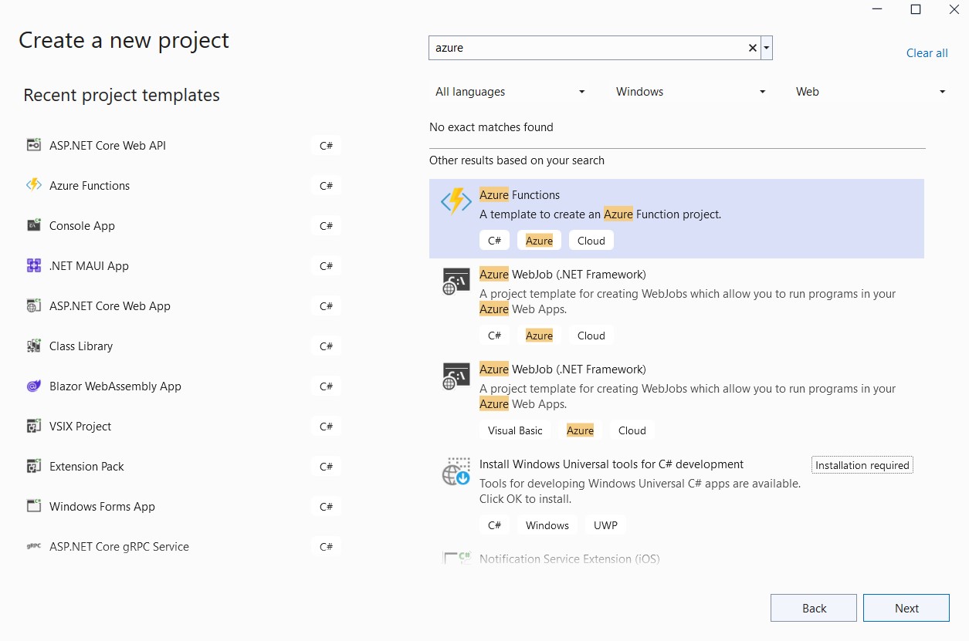This screenshot has width=969, height=641.
Task: Choose Extension Pack from recent templates
Action: [x=184, y=466]
